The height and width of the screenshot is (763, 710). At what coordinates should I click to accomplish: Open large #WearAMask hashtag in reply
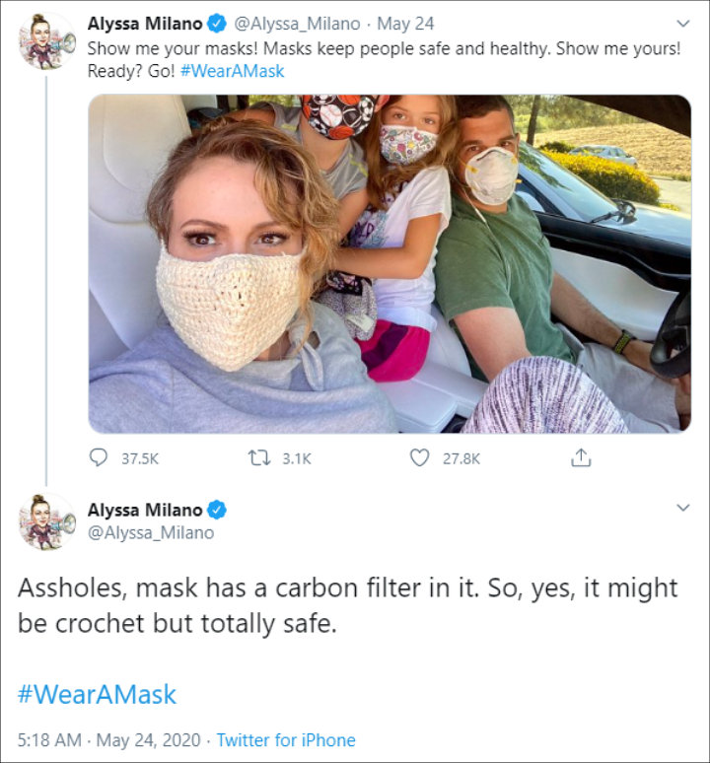click(x=97, y=693)
